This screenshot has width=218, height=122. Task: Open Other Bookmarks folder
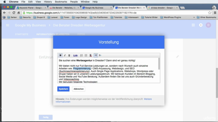click(206, 17)
